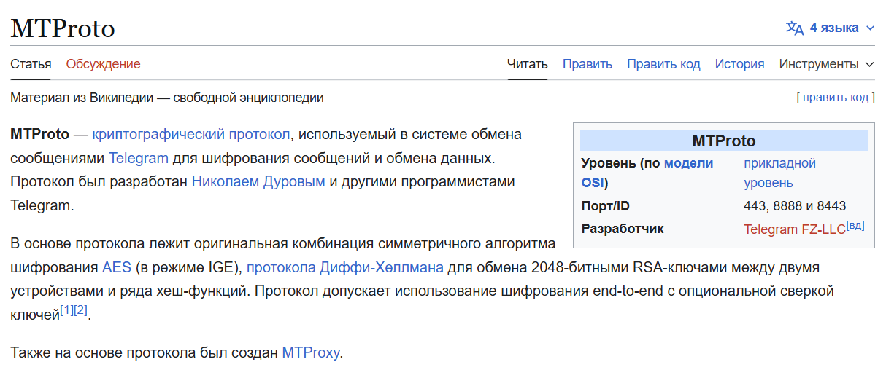
Task: Select the Читать tab
Action: click(527, 64)
